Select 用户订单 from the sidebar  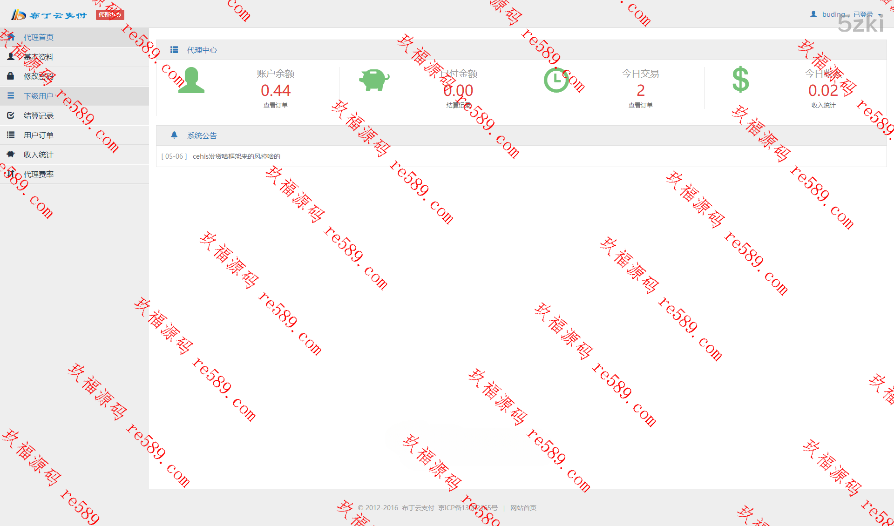[x=39, y=135]
